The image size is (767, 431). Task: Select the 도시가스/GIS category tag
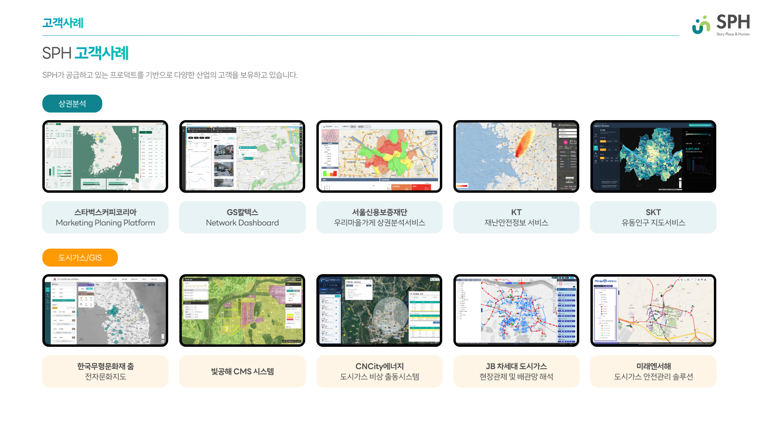(x=80, y=258)
